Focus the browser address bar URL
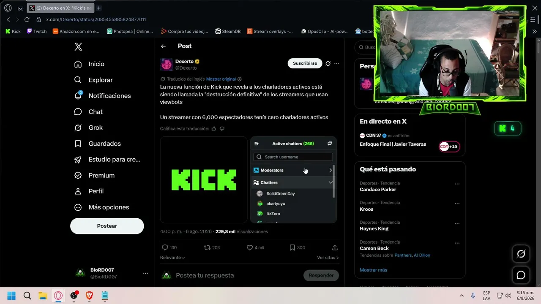 (x=96, y=19)
